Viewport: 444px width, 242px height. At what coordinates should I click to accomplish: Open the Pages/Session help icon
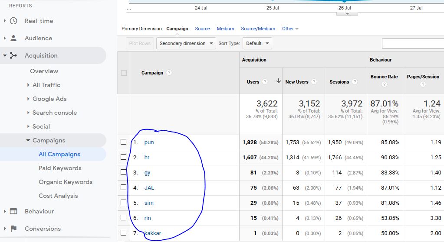(x=423, y=84)
